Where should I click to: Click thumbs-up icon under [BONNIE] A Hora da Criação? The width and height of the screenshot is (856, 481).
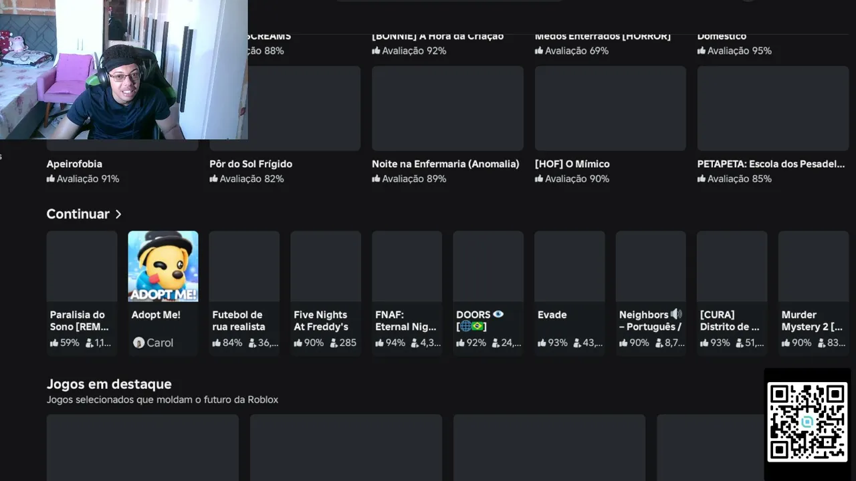pos(377,51)
